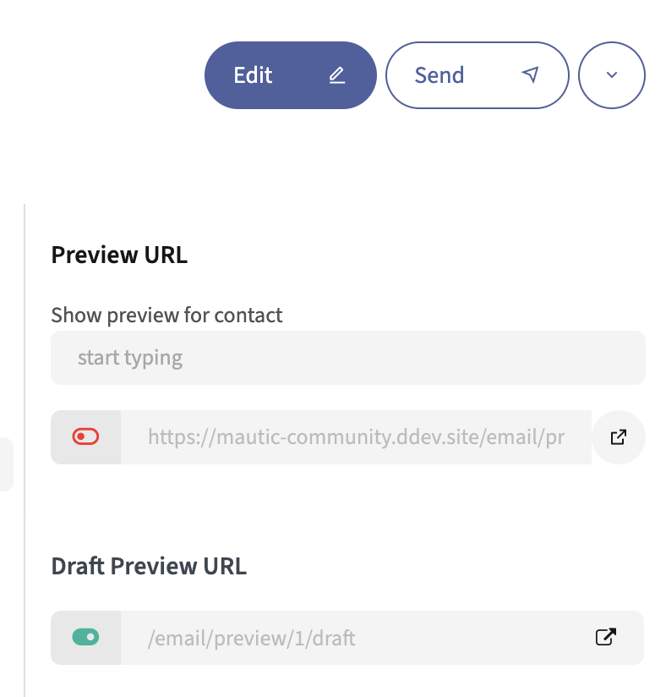Click the pencil icon in Edit button
This screenshot has height=697, width=666.
(337, 75)
